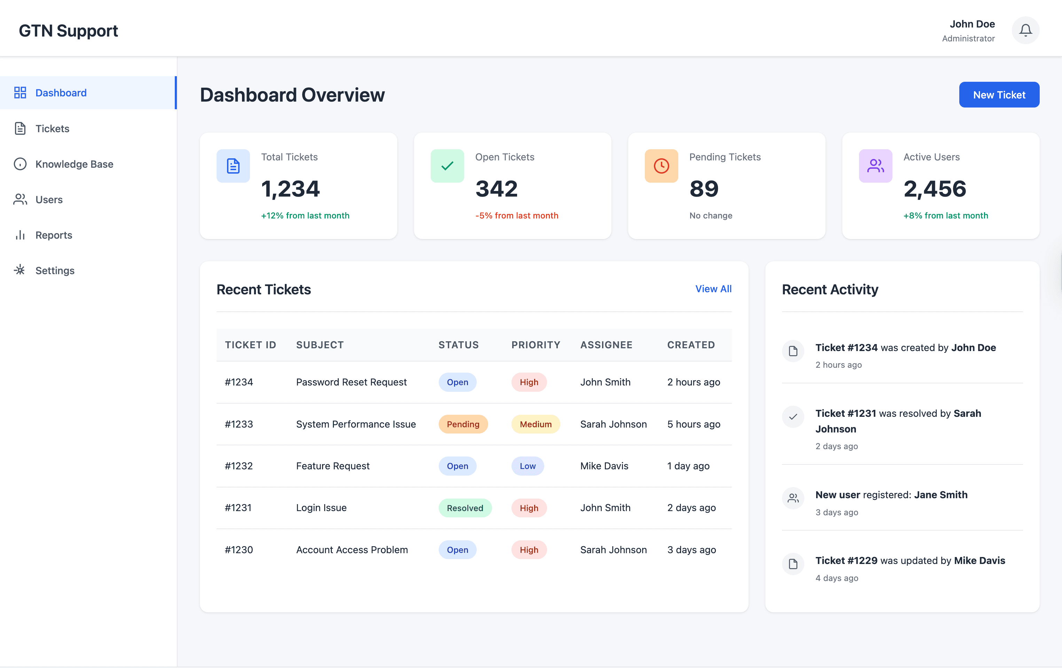Click the Pending Tickets value 89
The height and width of the screenshot is (668, 1062).
[704, 189]
